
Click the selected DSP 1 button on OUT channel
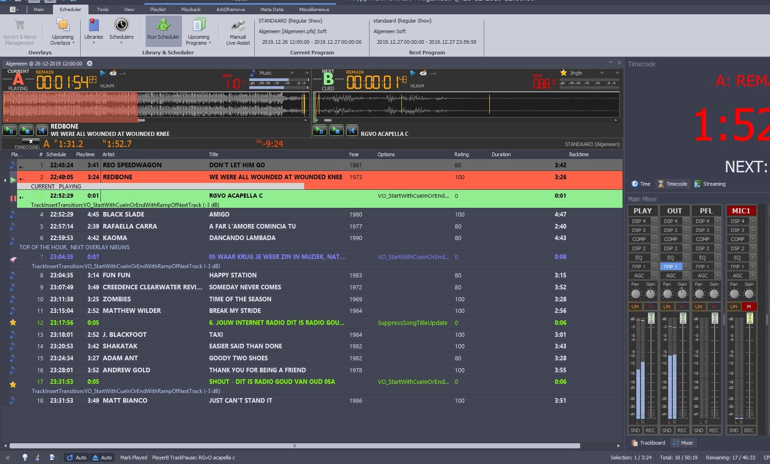671,266
